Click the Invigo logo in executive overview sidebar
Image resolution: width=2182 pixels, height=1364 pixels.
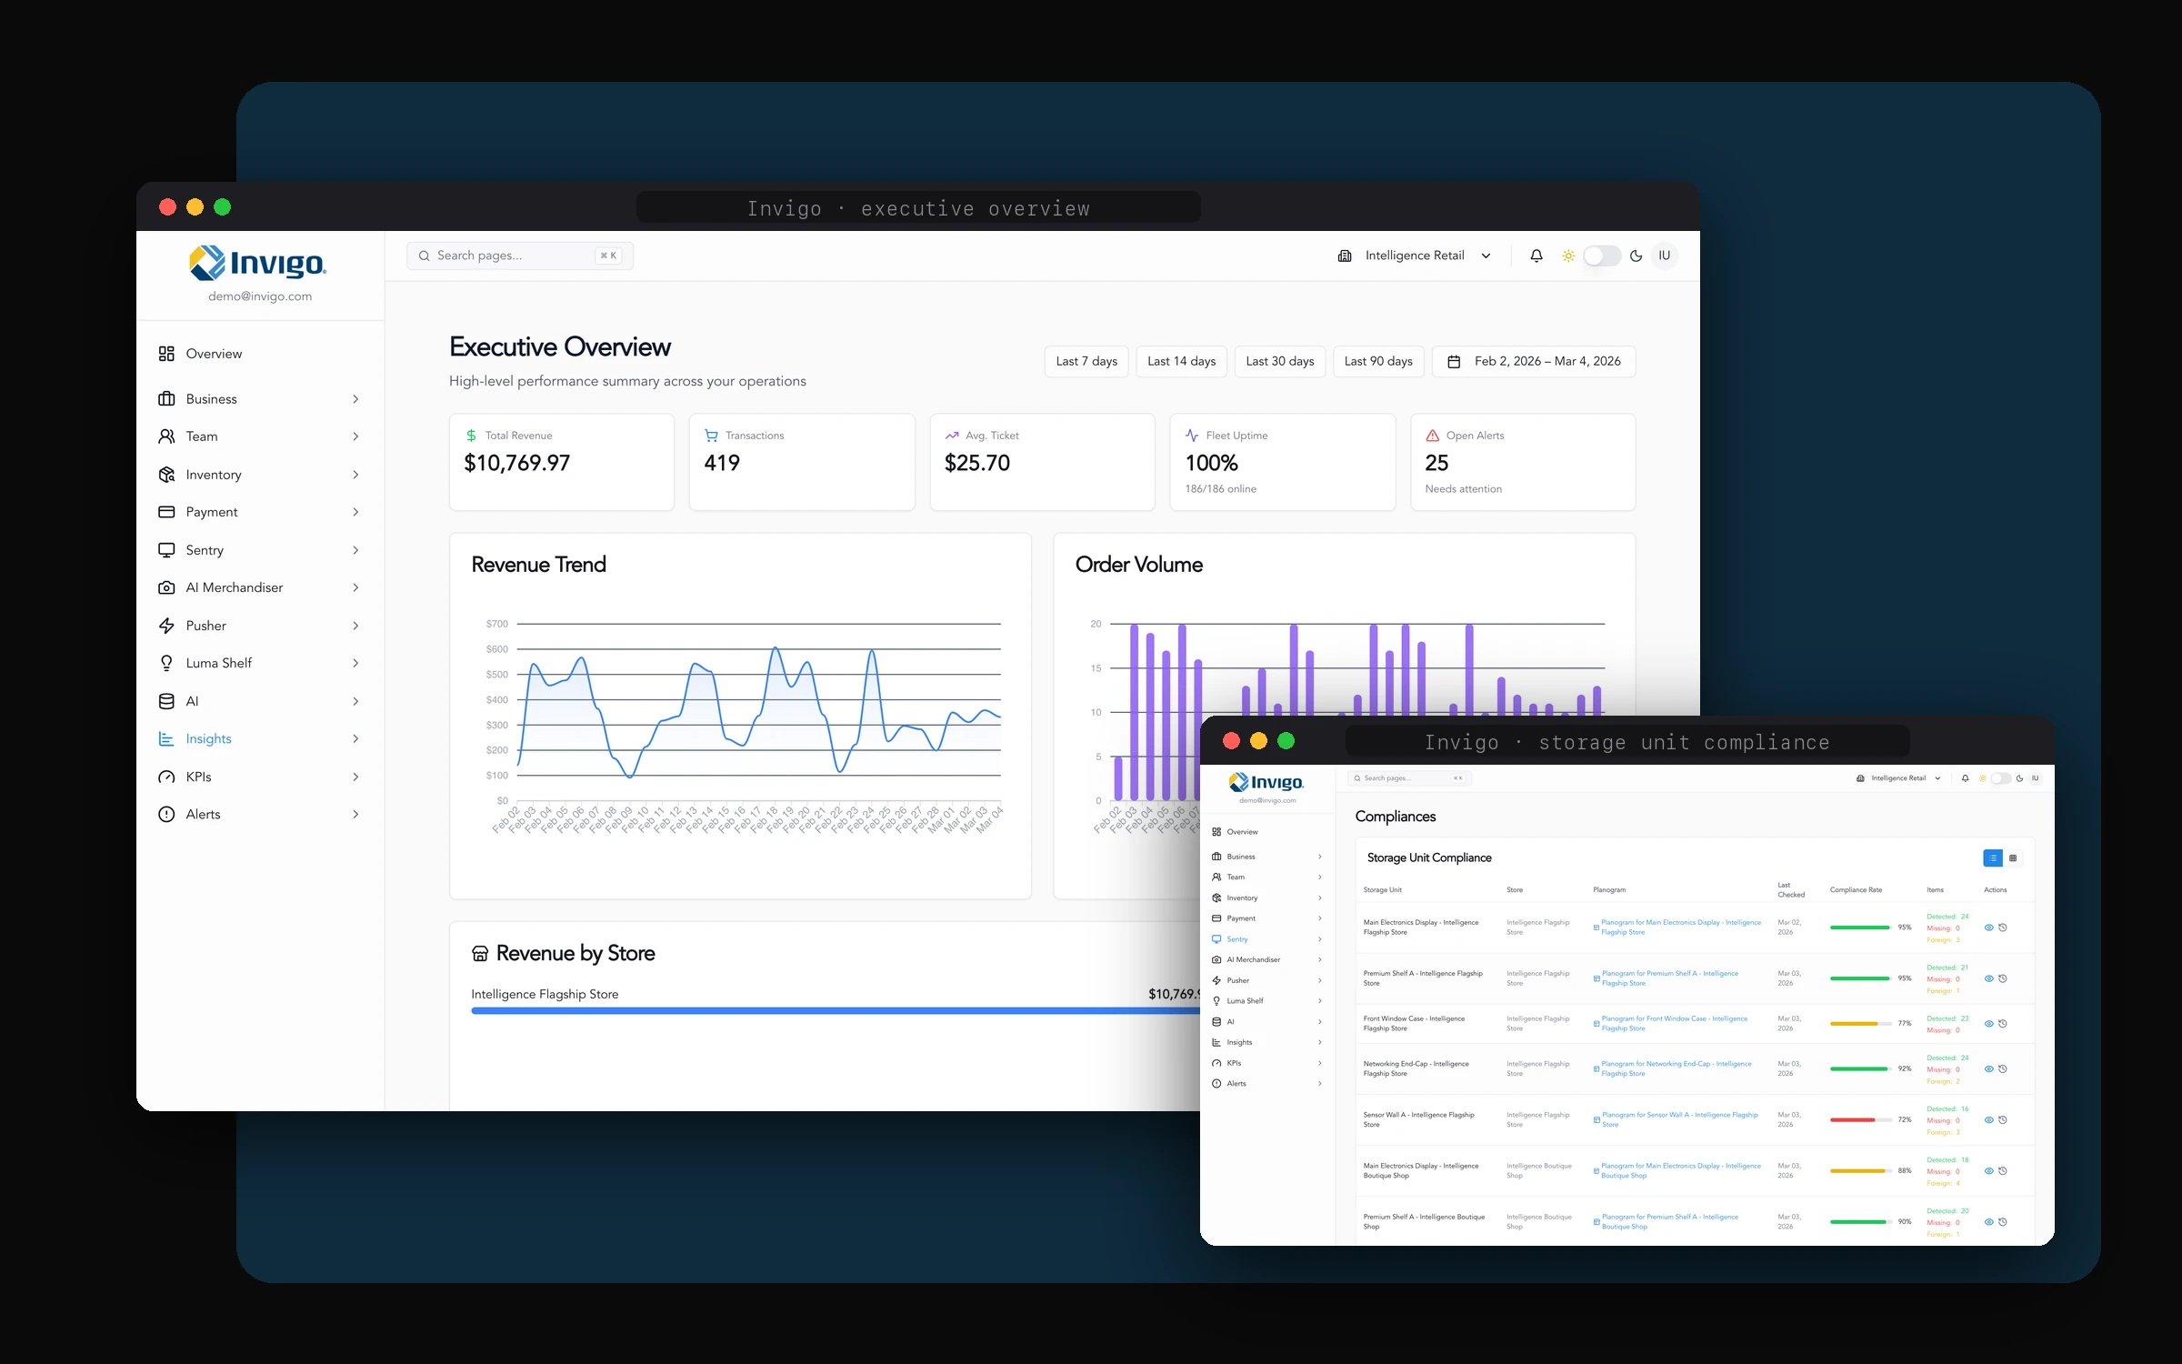257,263
